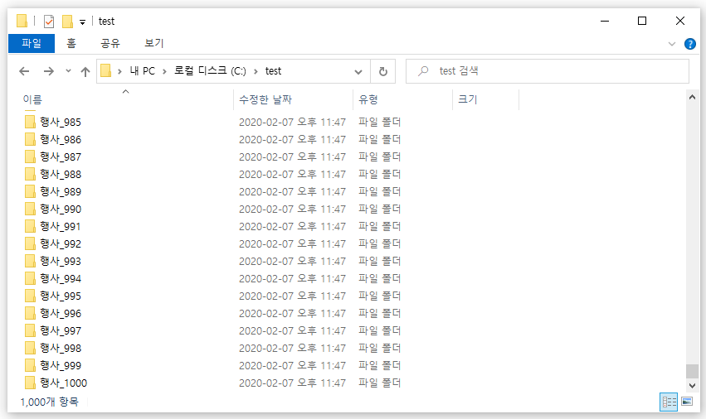Switch to details view icon
Image resolution: width=706 pixels, height=419 pixels.
click(x=669, y=402)
